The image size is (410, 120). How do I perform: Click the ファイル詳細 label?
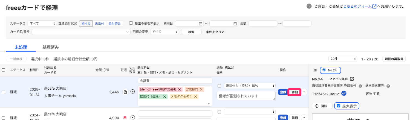(338, 79)
